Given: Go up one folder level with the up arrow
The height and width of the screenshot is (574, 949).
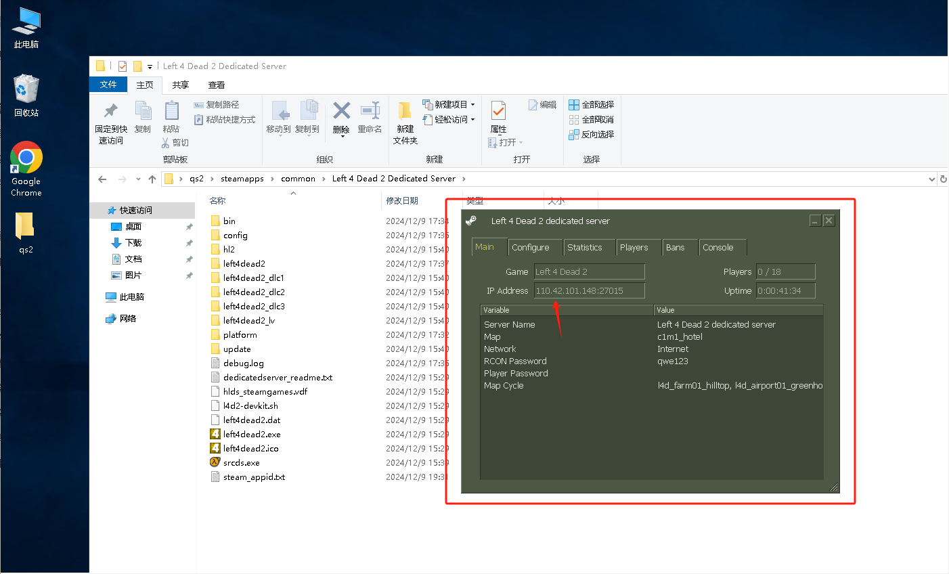Looking at the screenshot, I should (x=152, y=179).
